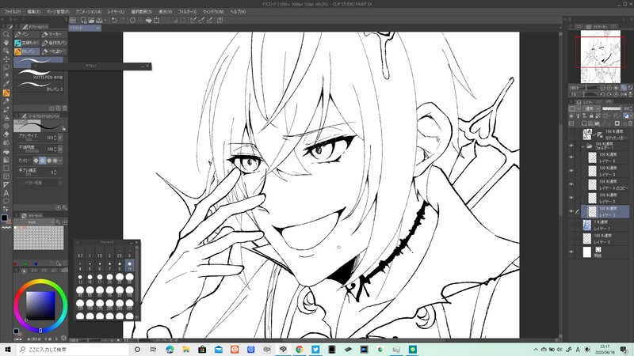
Task: Choose brush size 5 in size palette
Action: pyautogui.click(x=90, y=266)
